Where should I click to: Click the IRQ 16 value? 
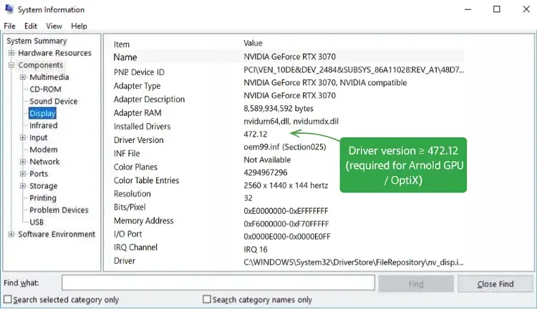(x=256, y=250)
